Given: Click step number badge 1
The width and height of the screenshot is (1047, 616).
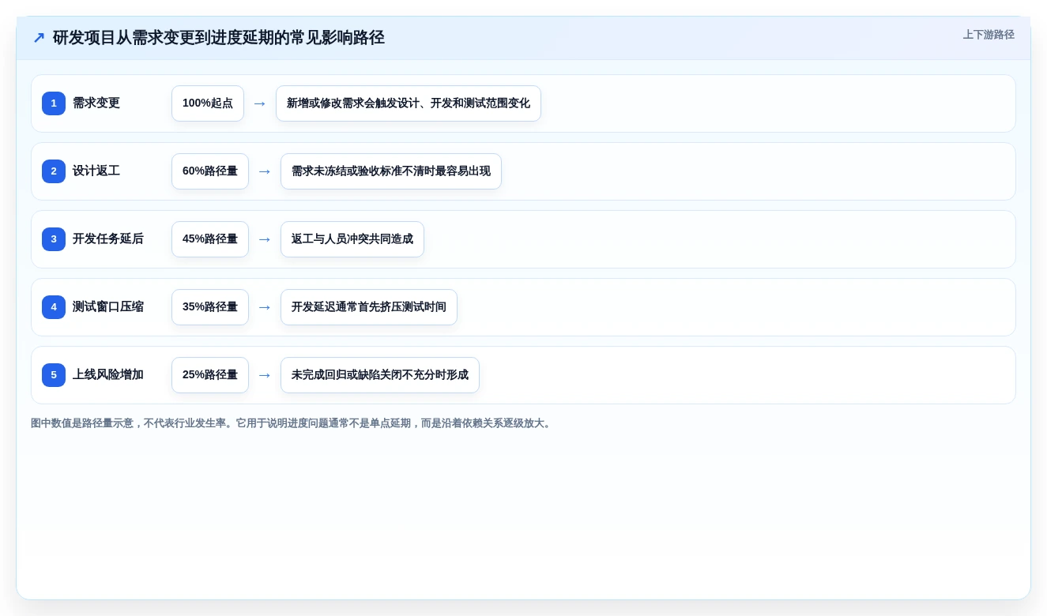Looking at the screenshot, I should (54, 103).
